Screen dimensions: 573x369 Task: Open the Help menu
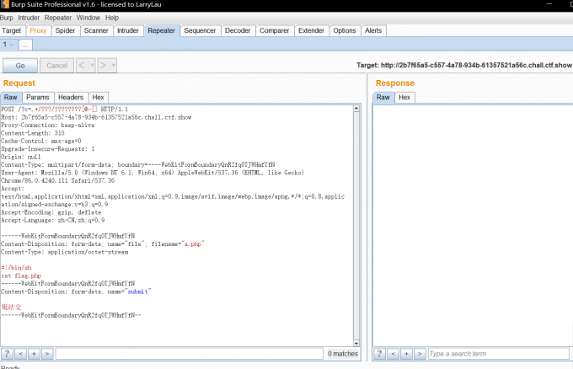click(x=112, y=18)
